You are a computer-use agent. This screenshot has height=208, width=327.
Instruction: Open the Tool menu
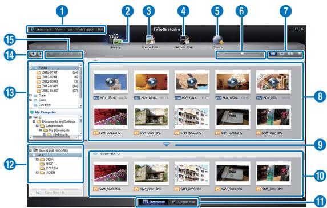tap(69, 30)
